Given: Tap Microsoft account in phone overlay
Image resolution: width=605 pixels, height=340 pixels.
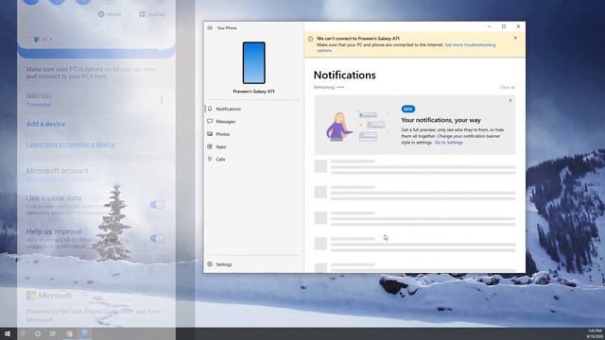Looking at the screenshot, I should 58,171.
